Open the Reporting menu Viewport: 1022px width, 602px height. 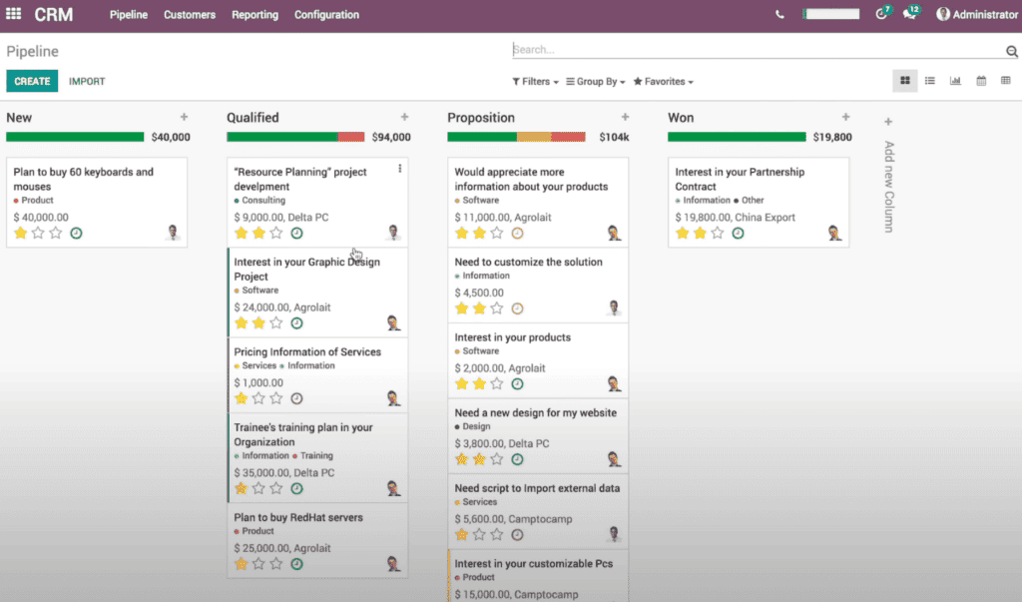pyautogui.click(x=255, y=14)
